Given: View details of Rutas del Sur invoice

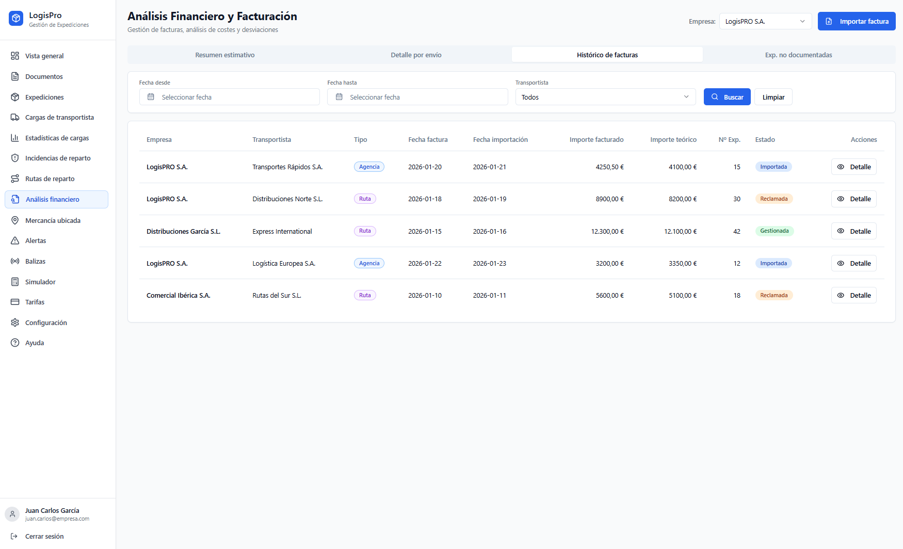Looking at the screenshot, I should (853, 295).
